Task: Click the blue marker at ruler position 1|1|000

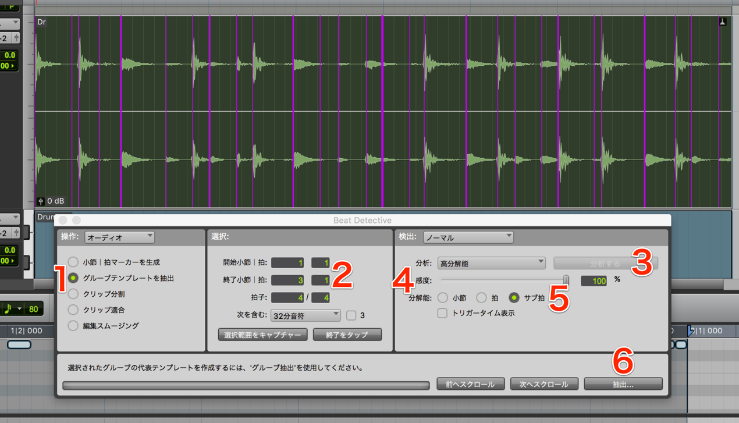Action: point(691,330)
